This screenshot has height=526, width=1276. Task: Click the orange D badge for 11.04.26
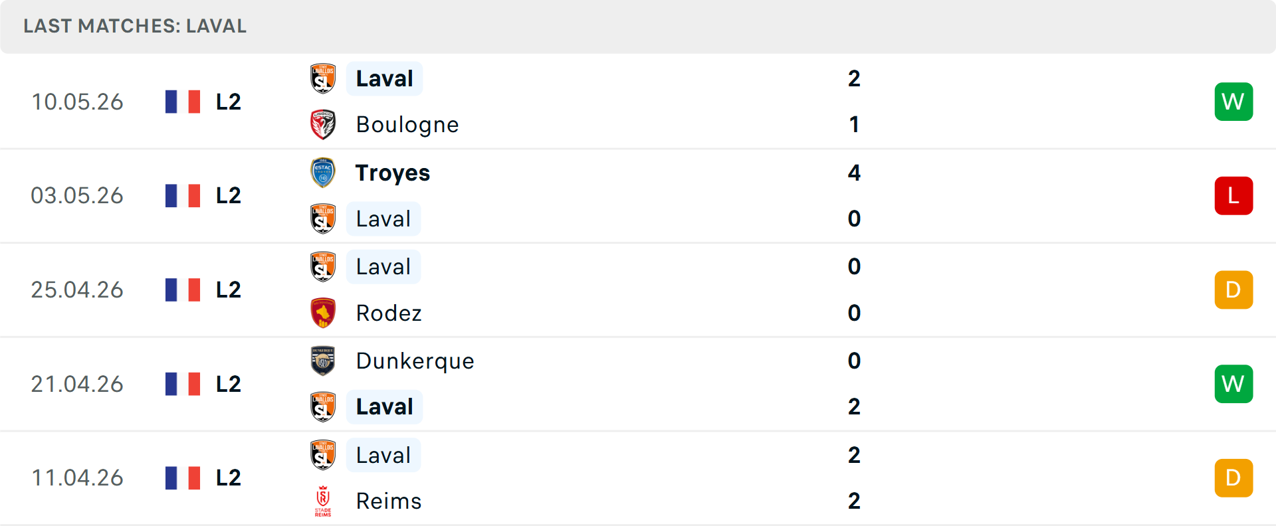[x=1233, y=478]
